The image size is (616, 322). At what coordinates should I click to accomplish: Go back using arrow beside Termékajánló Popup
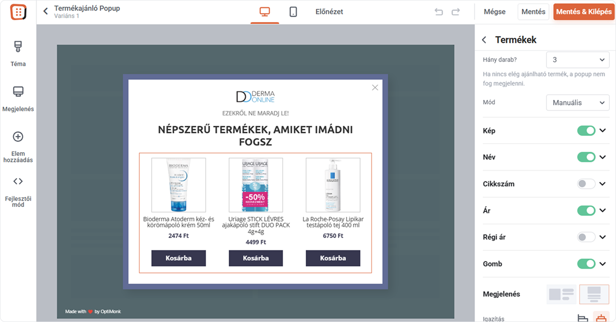[45, 11]
